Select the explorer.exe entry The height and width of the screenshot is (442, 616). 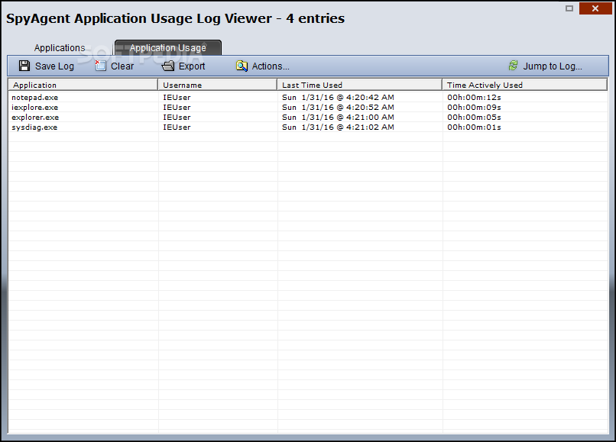click(35, 118)
